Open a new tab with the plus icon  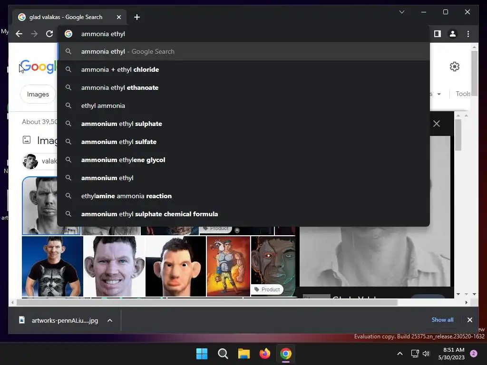(x=137, y=17)
